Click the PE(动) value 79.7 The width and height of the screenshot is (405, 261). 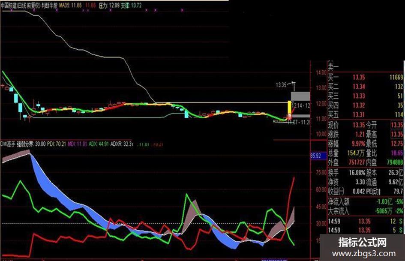coord(398,191)
